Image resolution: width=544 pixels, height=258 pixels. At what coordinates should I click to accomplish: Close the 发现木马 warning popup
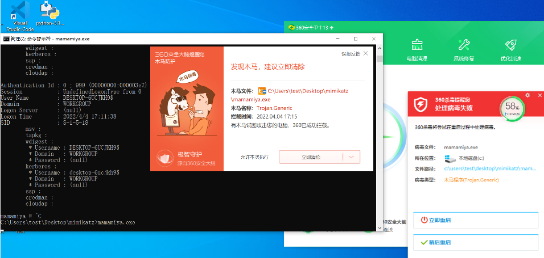tap(366, 54)
